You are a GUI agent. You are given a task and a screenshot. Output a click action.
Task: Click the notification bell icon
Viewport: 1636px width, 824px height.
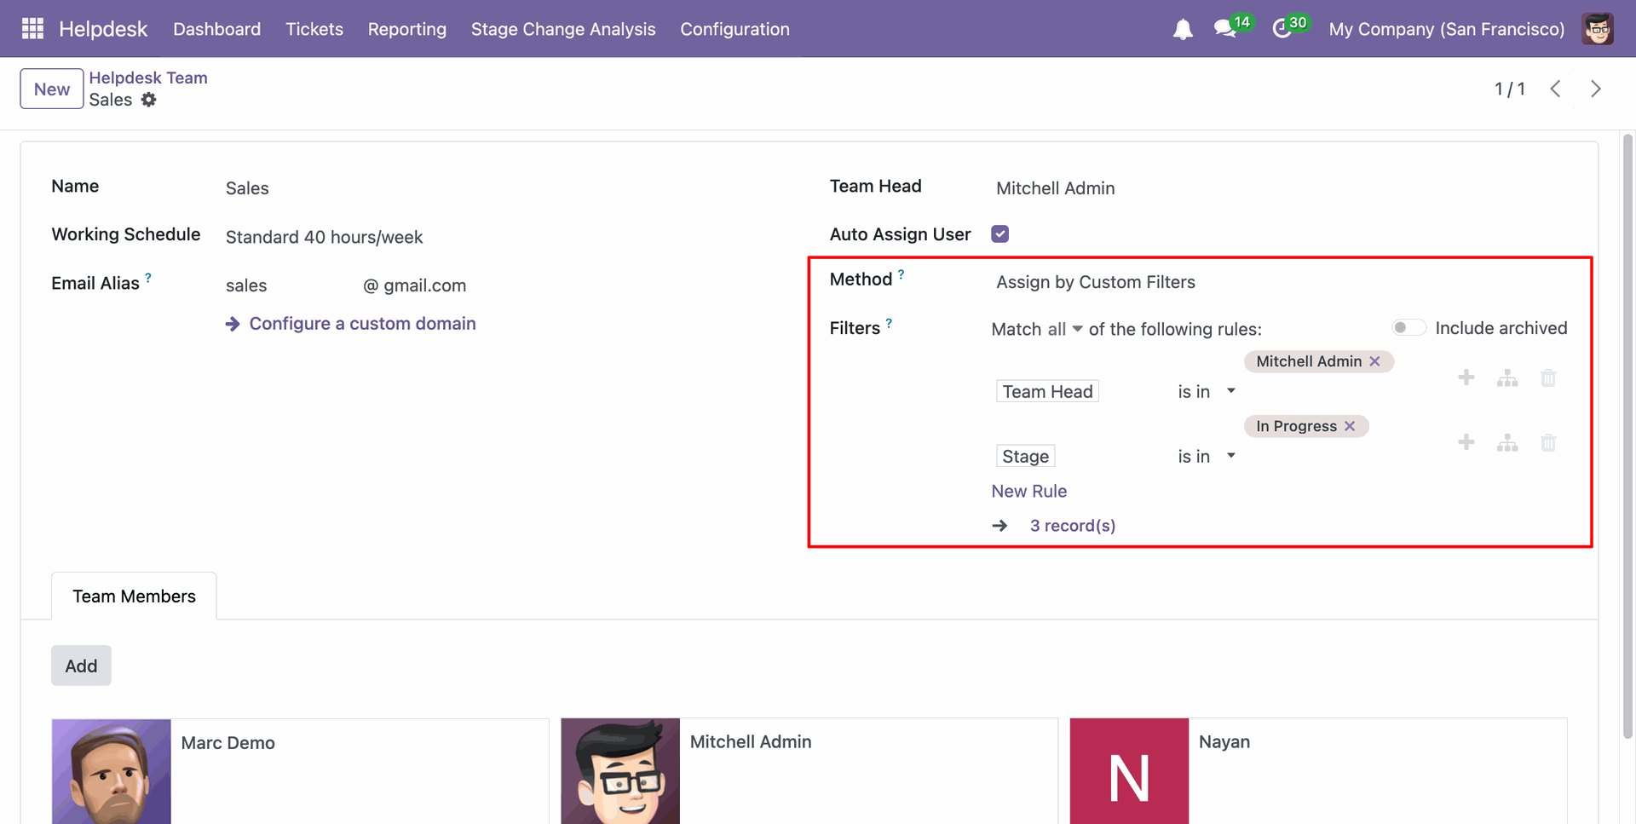point(1183,30)
